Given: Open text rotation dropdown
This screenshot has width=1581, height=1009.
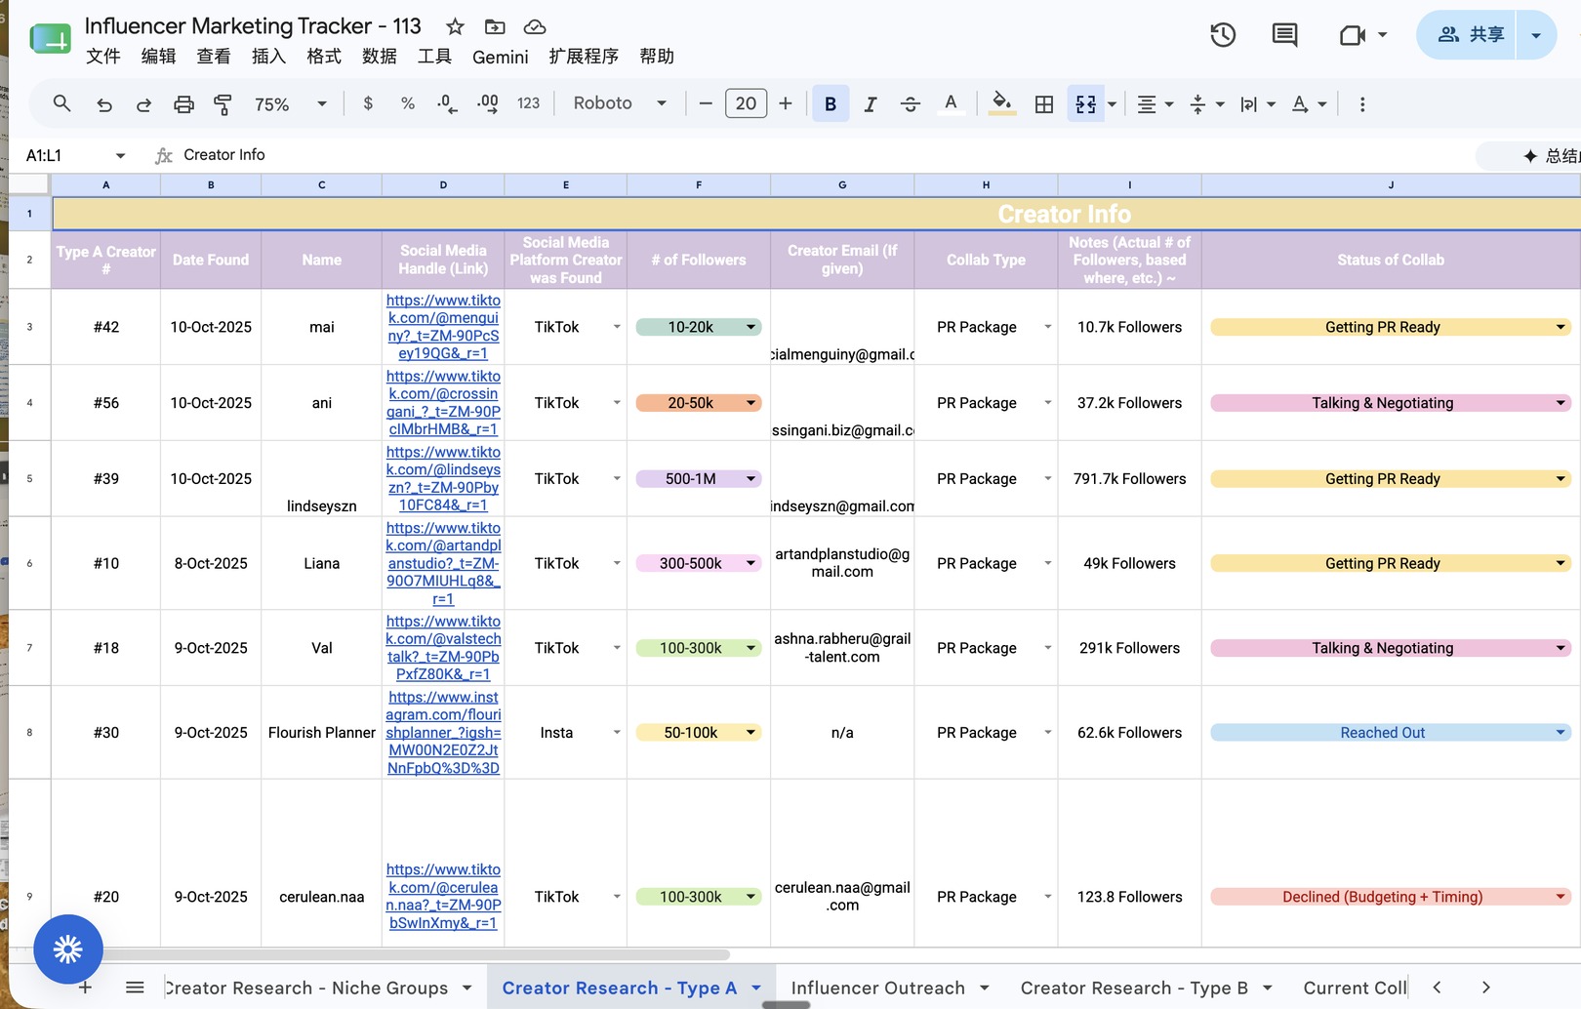Looking at the screenshot, I should click(x=1309, y=104).
